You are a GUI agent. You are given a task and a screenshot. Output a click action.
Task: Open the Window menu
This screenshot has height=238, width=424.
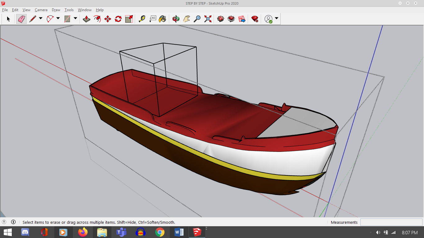click(85, 10)
